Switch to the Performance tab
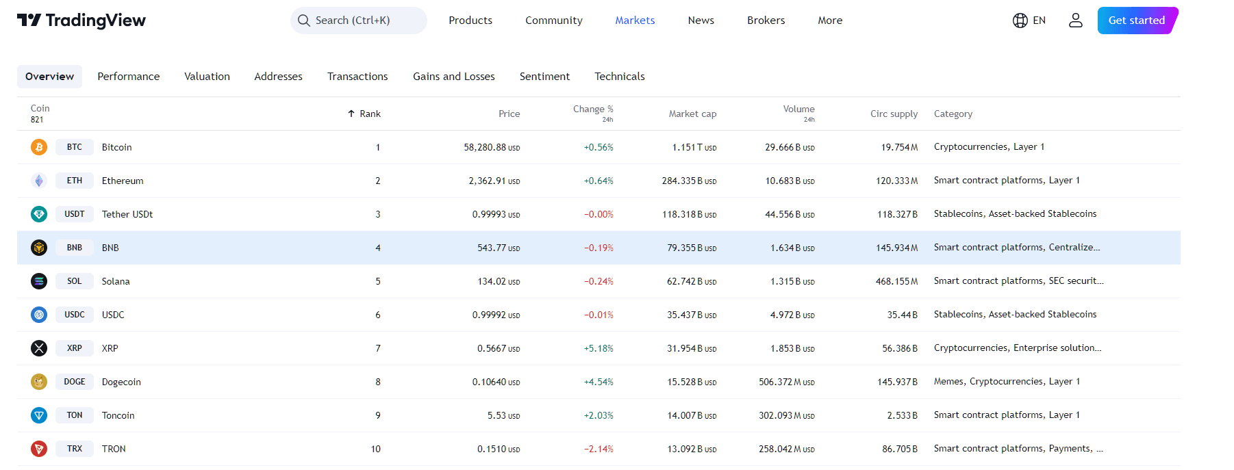 129,77
